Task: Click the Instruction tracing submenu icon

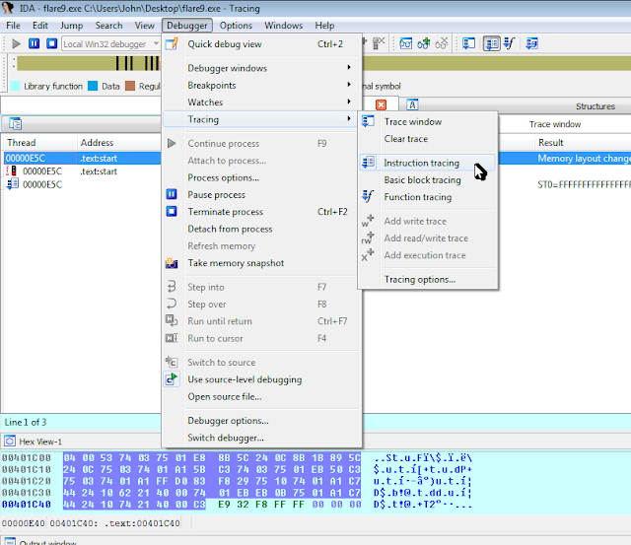Action: click(x=368, y=162)
